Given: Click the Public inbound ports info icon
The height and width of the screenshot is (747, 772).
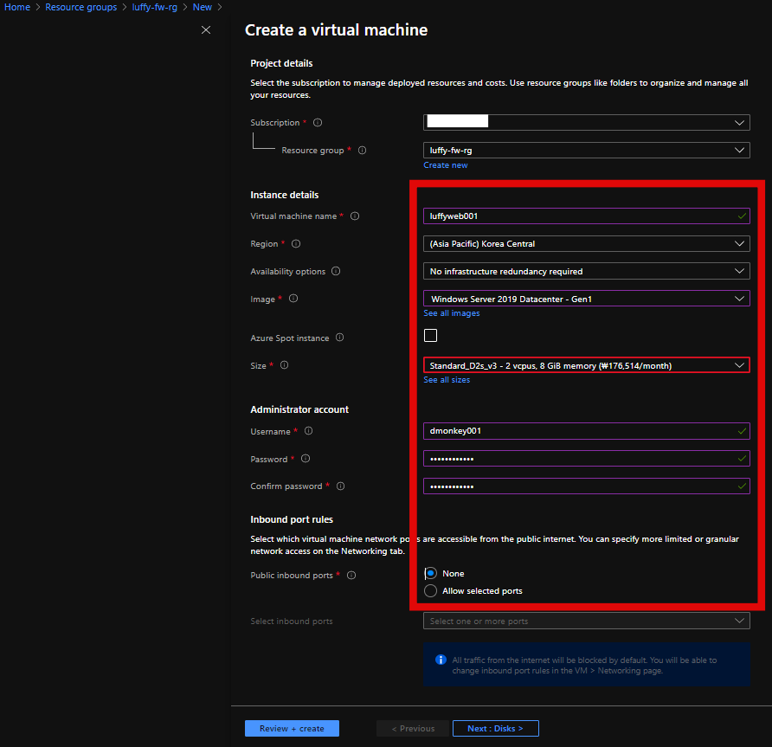Looking at the screenshot, I should (351, 575).
